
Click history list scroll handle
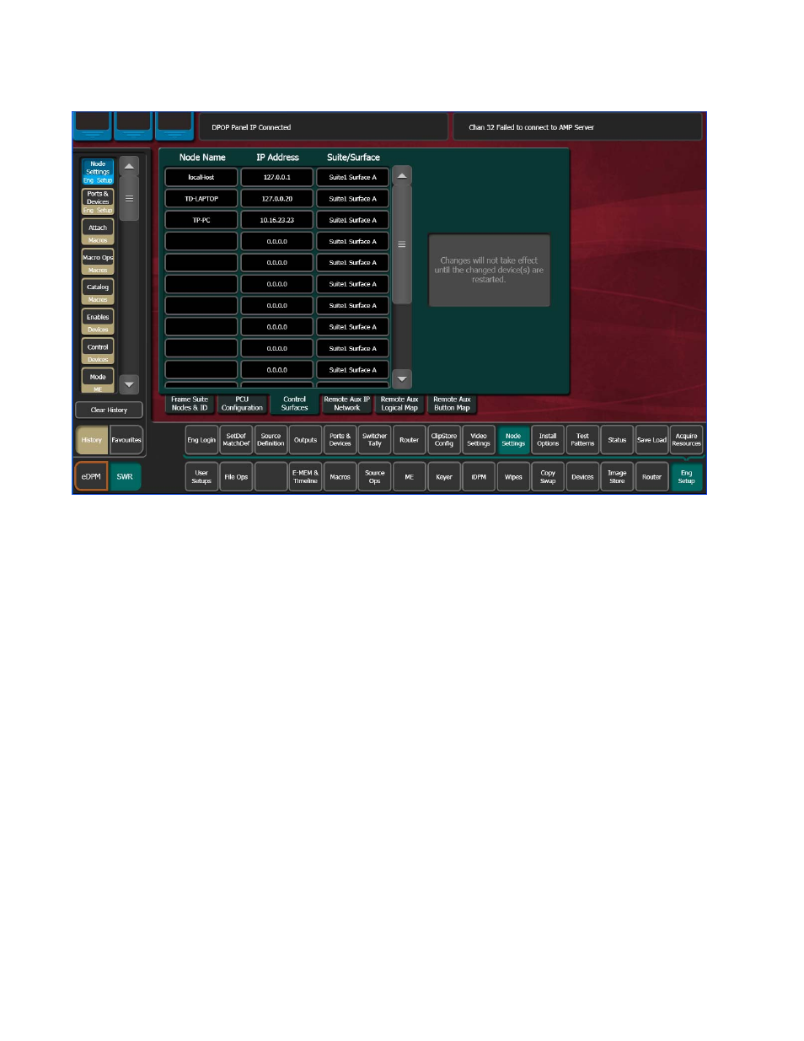click(x=129, y=199)
